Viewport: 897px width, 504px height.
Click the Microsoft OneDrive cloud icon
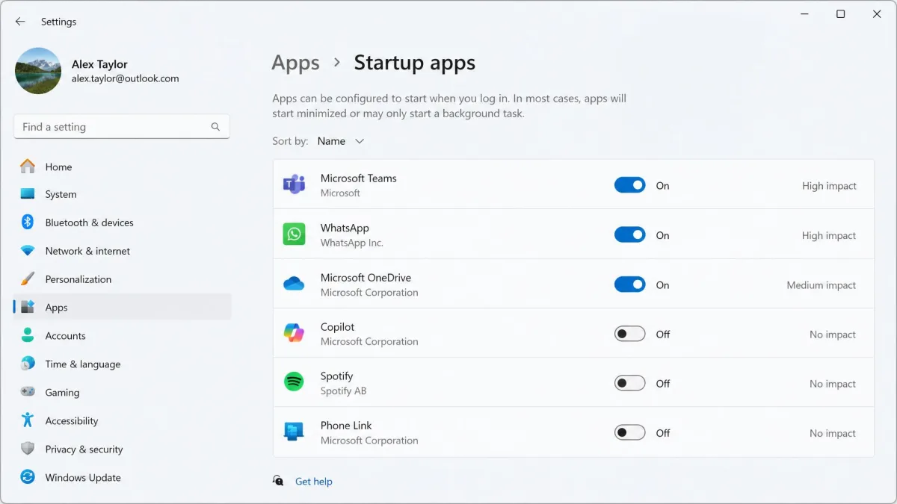click(x=294, y=284)
